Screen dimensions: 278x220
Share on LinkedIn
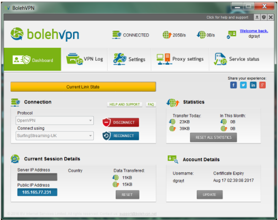[253, 85]
